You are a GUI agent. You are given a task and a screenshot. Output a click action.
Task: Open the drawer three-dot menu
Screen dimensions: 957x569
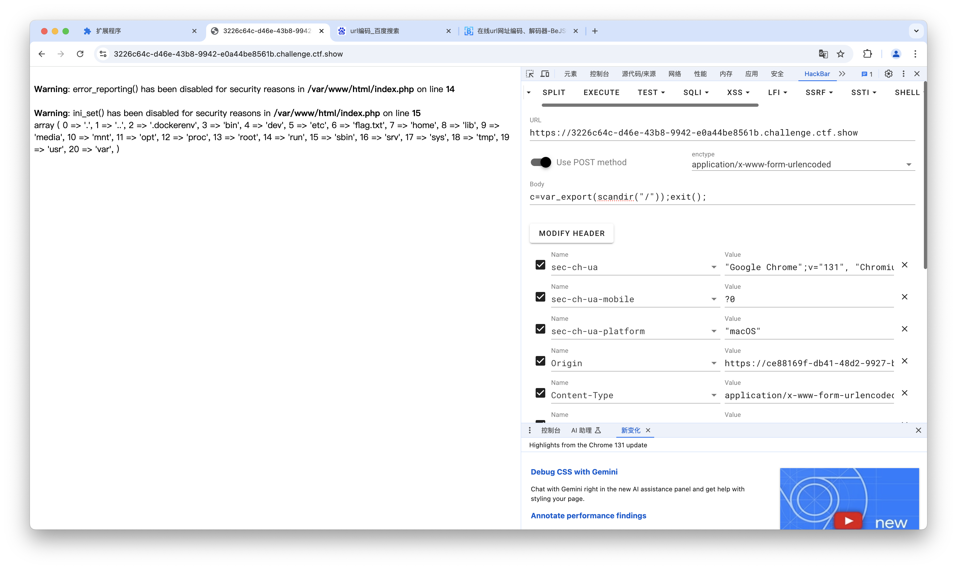point(530,430)
